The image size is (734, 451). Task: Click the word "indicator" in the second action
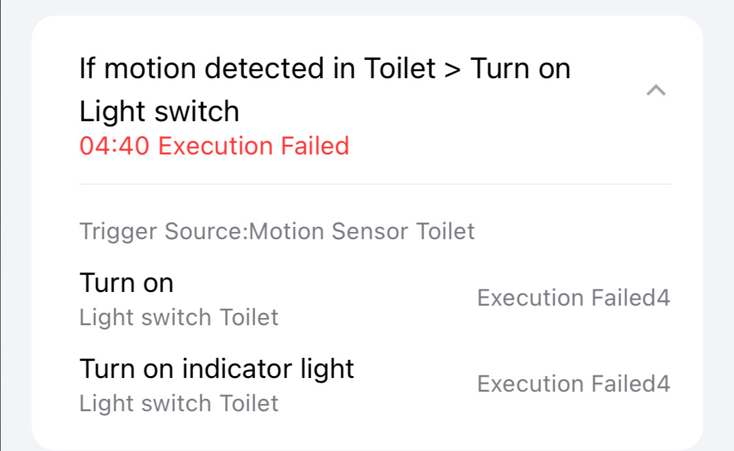[230, 369]
